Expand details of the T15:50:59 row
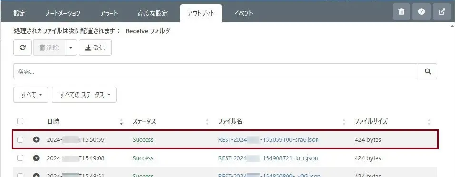The width and height of the screenshot is (455, 177). click(36, 140)
